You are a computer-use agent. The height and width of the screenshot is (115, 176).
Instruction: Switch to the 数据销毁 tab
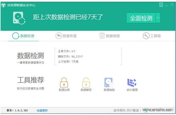(x=110, y=36)
